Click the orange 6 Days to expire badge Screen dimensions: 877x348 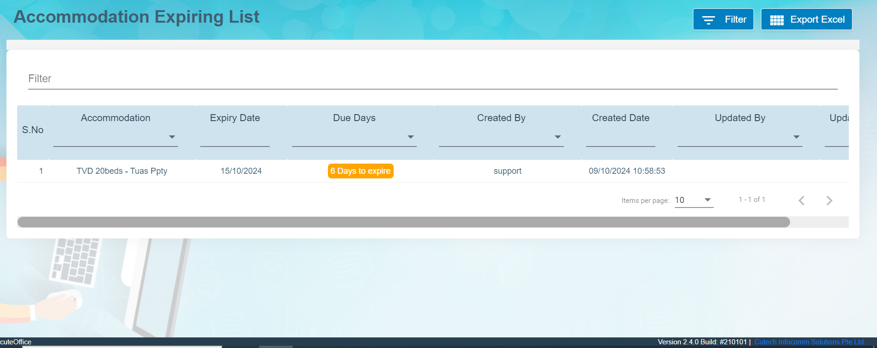pos(360,171)
